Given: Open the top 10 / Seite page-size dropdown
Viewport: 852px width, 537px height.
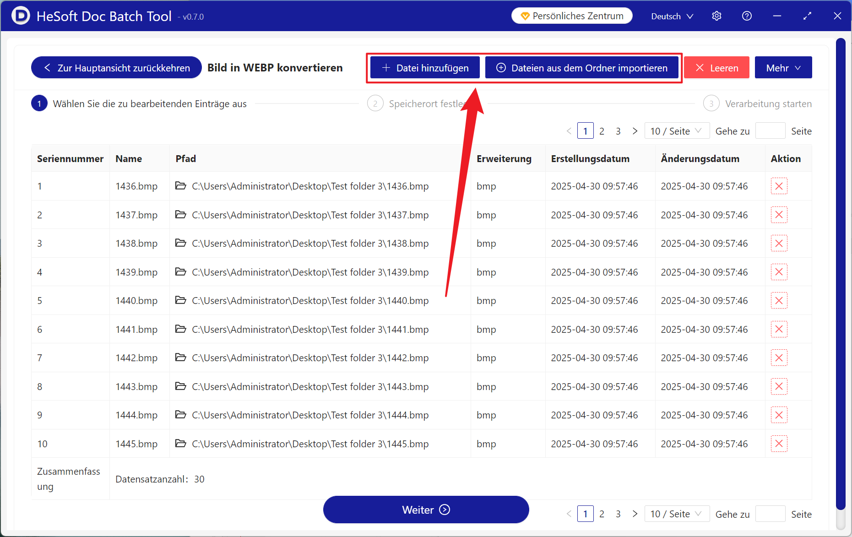Looking at the screenshot, I should pyautogui.click(x=677, y=131).
